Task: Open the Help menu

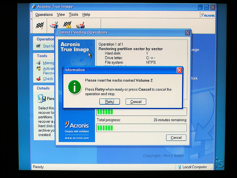Action: [x=86, y=15]
